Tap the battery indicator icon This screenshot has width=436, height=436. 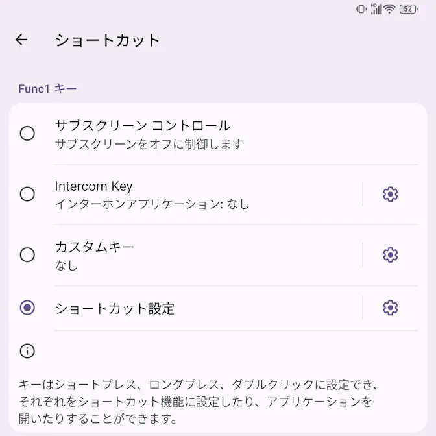(x=408, y=9)
